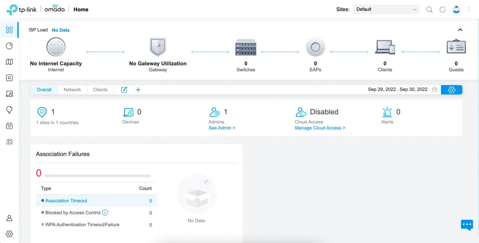Open the three-dot more options menu
Image resolution: width=479 pixels, height=243 pixels.
pyautogui.click(x=469, y=10)
